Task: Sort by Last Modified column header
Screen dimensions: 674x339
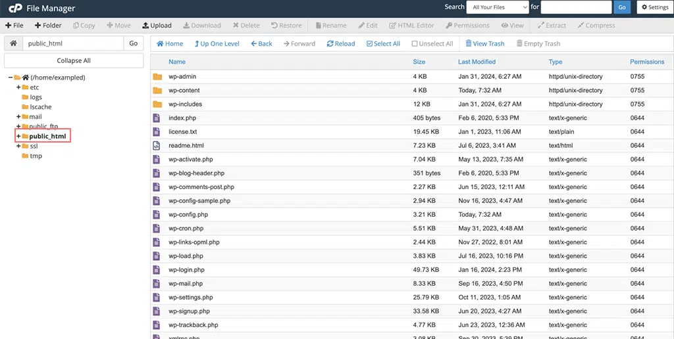Action: [477, 62]
